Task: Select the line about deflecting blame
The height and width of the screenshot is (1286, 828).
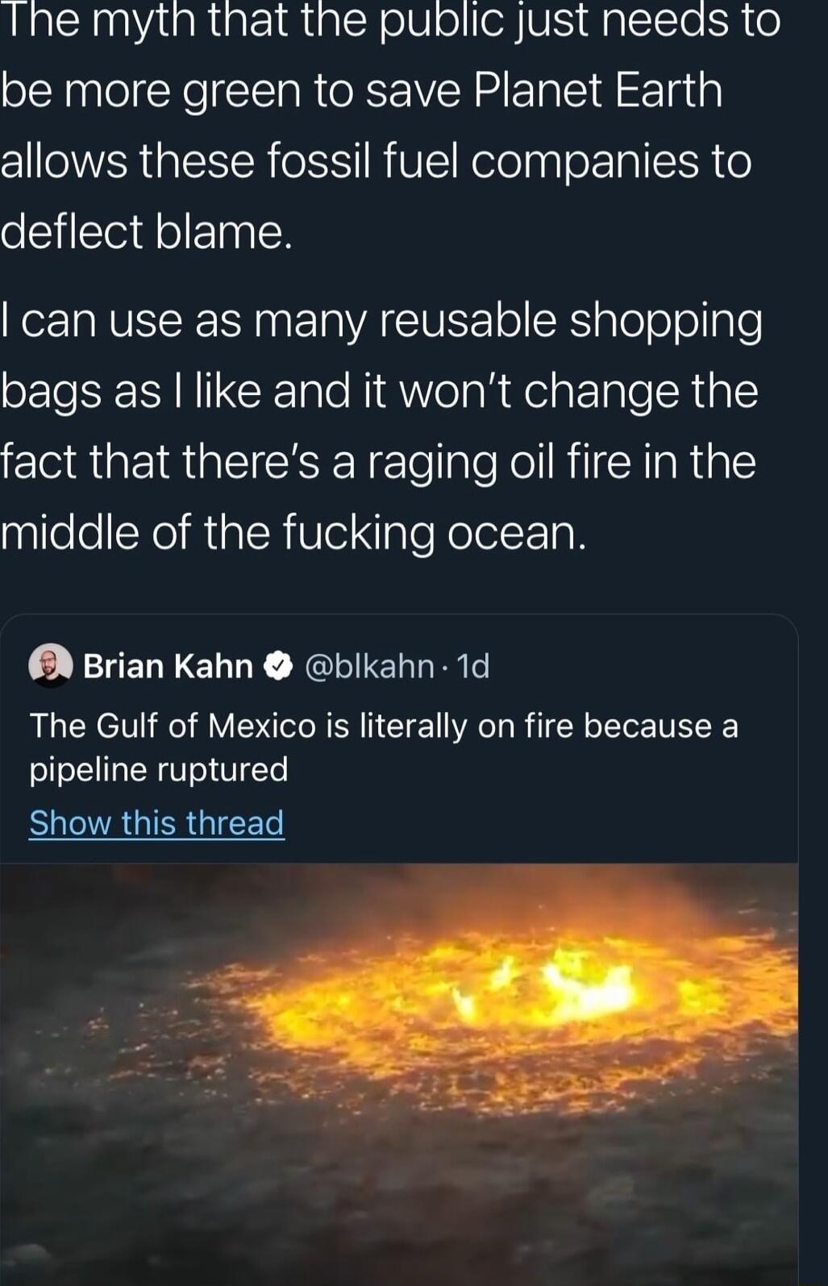Action: click(x=145, y=233)
